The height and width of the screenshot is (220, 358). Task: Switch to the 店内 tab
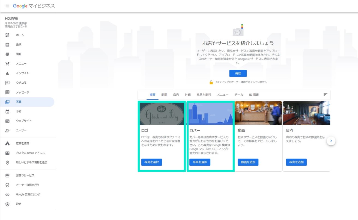coord(176,95)
